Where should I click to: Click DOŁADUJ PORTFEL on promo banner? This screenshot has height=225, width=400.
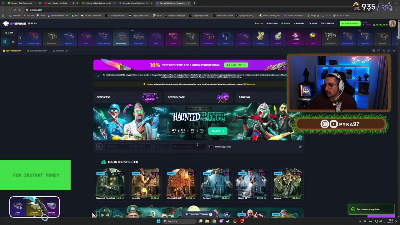point(236,65)
